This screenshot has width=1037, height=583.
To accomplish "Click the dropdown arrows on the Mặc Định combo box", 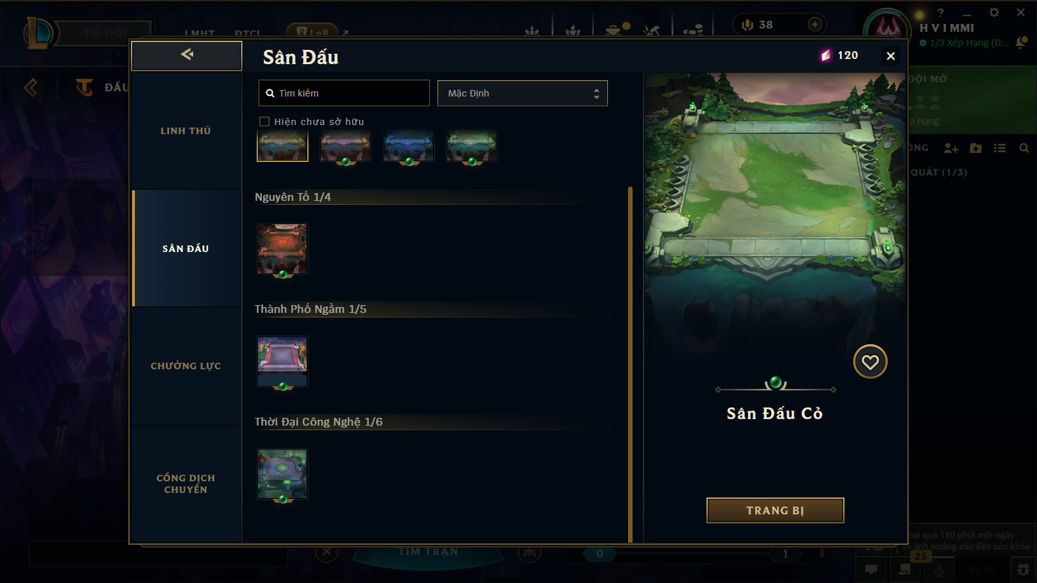I will click(x=596, y=93).
